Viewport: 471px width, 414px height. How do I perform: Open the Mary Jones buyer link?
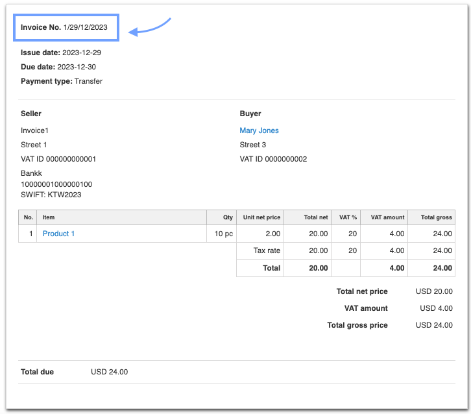click(x=259, y=130)
